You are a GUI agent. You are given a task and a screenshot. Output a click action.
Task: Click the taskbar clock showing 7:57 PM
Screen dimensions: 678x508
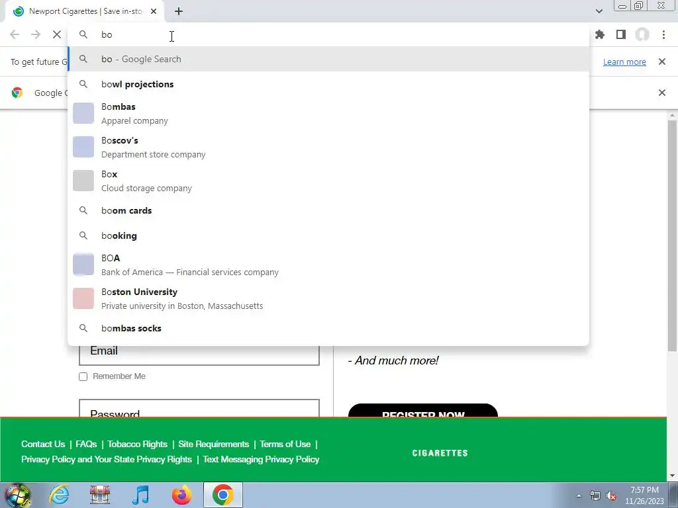pyautogui.click(x=644, y=495)
